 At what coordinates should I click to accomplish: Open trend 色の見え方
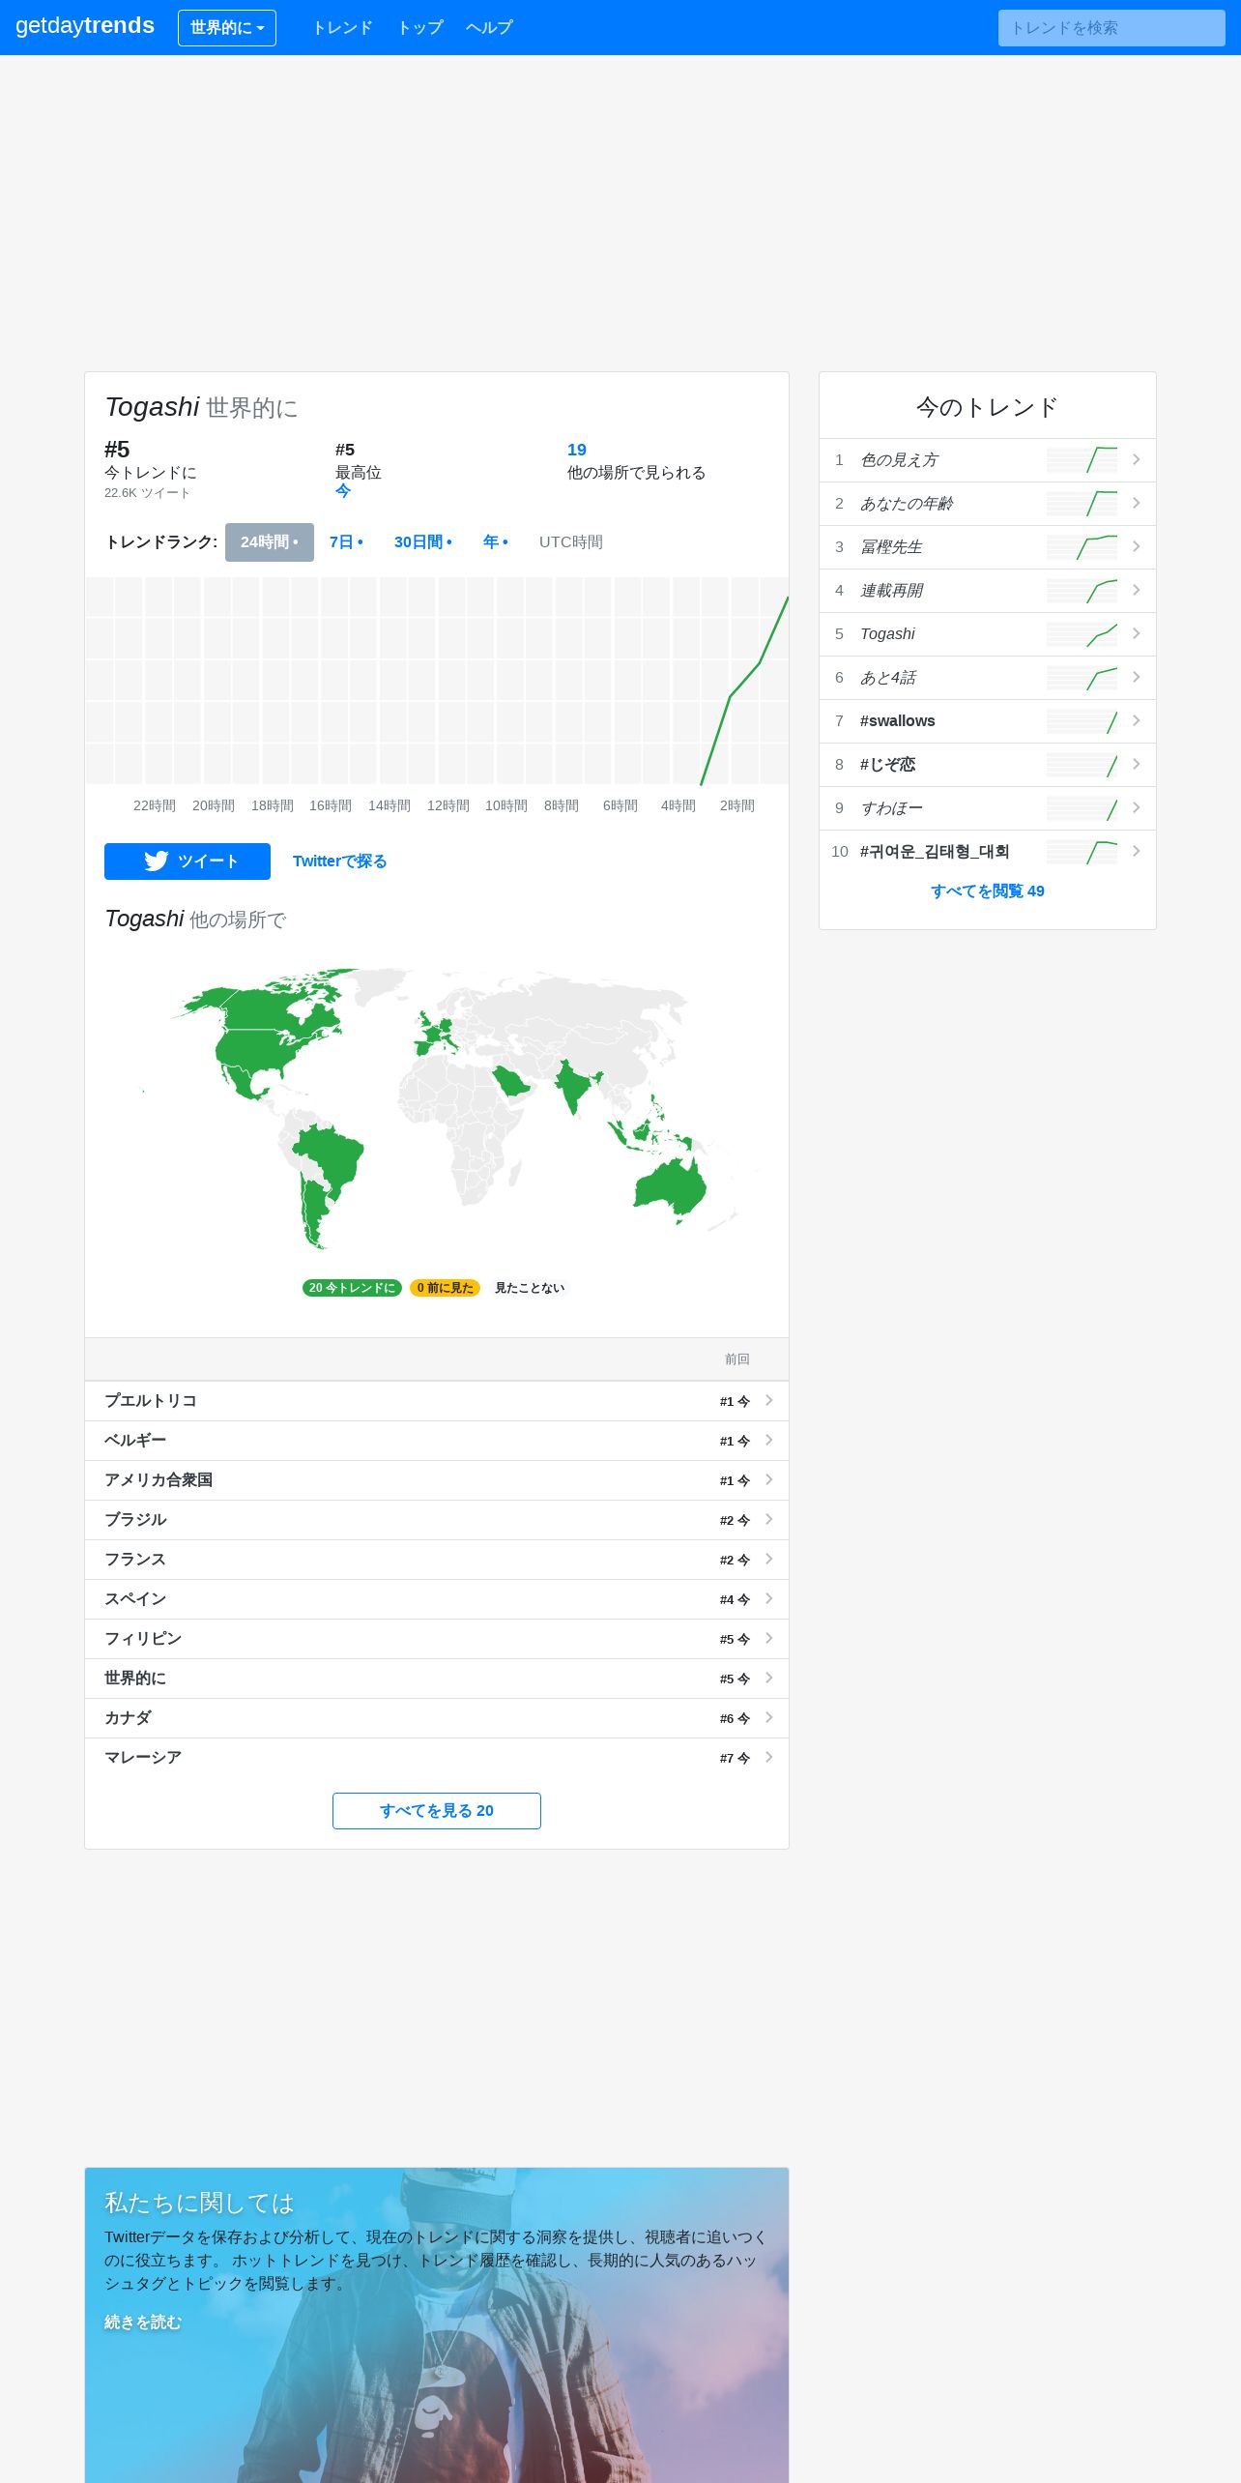click(900, 460)
